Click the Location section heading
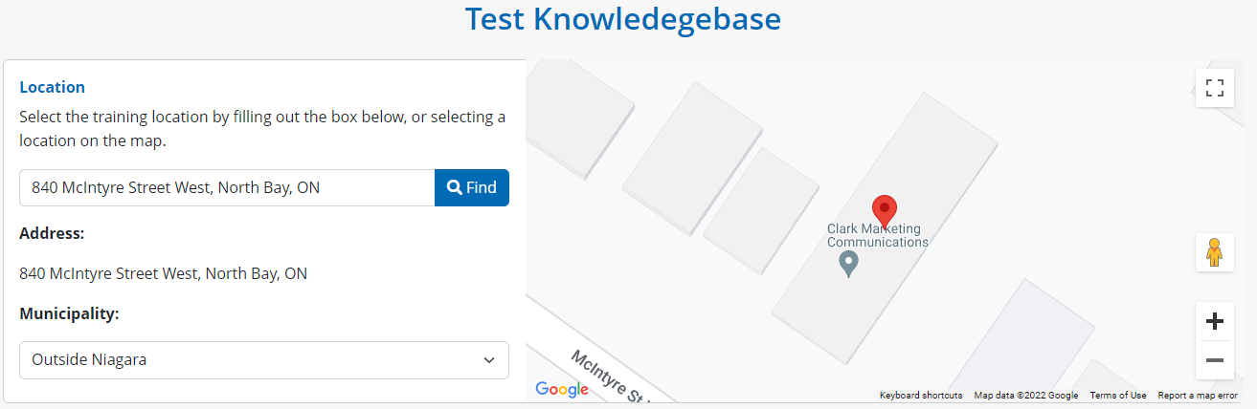Image resolution: width=1257 pixels, height=409 pixels. (x=53, y=87)
